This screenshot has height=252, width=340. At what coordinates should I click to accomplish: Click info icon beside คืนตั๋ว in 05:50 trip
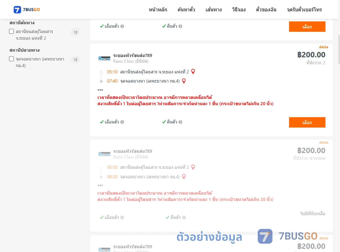[x=184, y=217]
